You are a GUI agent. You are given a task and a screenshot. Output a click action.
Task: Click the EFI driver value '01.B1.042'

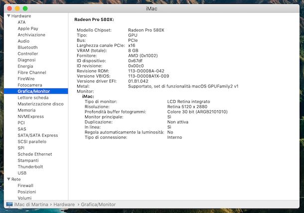(x=138, y=81)
